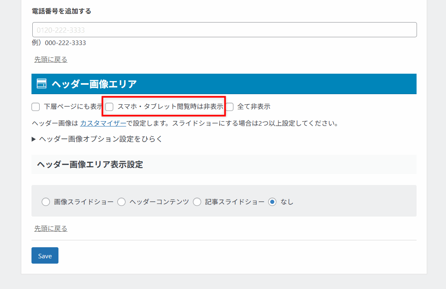The width and height of the screenshot is (446, 289).
Task: Enable the 下層ページにも表示 checkbox
Action: pyautogui.click(x=36, y=107)
